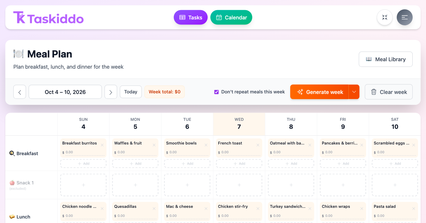Remove Waffles & fruit from Monday
Viewport: 426px width, 223px height.
154,145
